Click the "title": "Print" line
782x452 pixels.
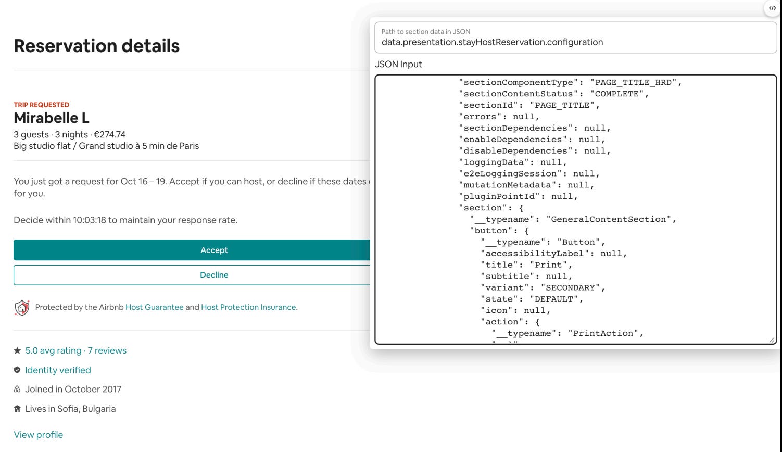(x=527, y=265)
